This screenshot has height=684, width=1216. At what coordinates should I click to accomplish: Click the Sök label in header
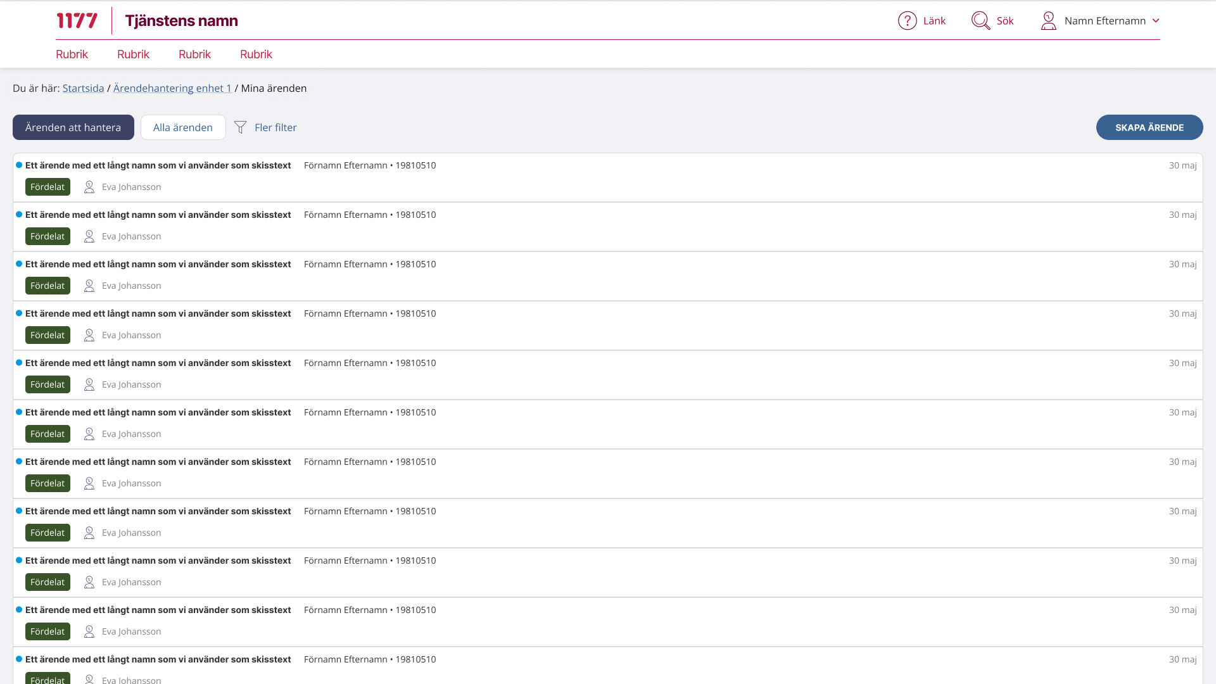point(1005,21)
